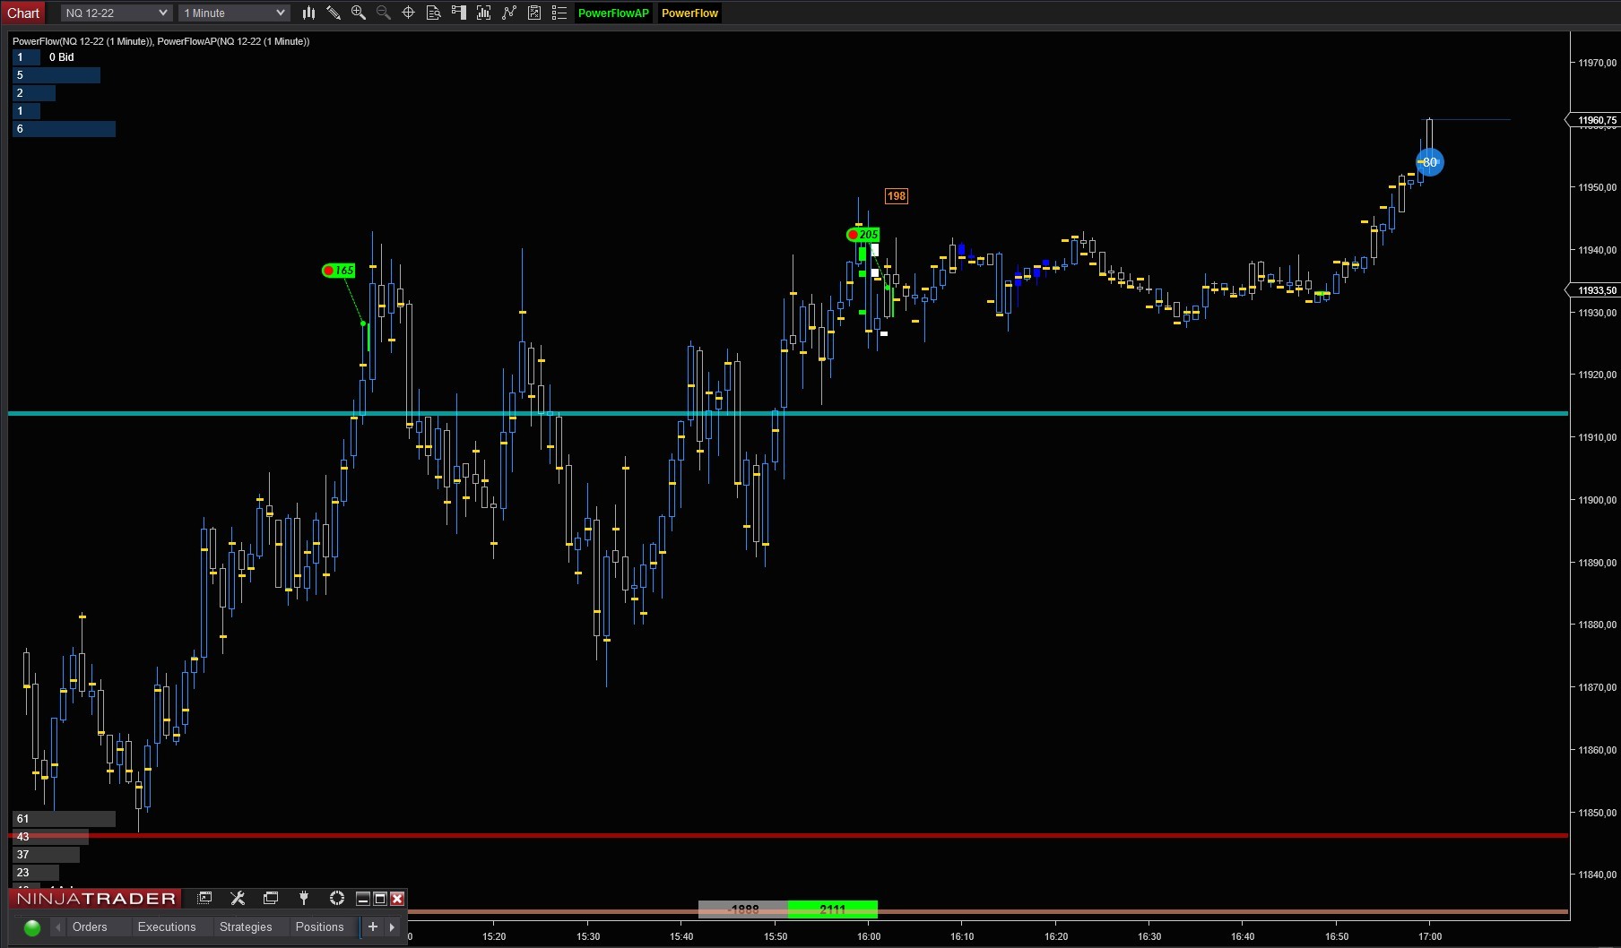Open the bar type chart style icon

tap(308, 13)
